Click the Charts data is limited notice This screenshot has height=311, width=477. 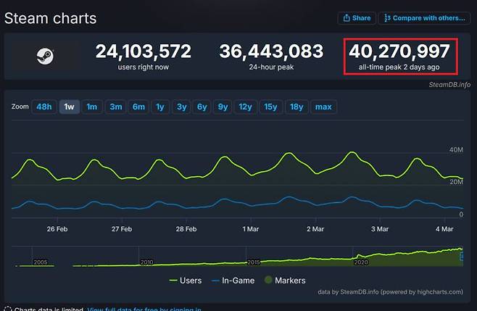(49, 309)
